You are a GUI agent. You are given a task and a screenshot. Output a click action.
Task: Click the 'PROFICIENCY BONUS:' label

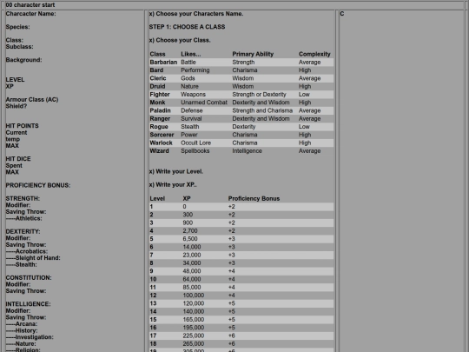38,185
